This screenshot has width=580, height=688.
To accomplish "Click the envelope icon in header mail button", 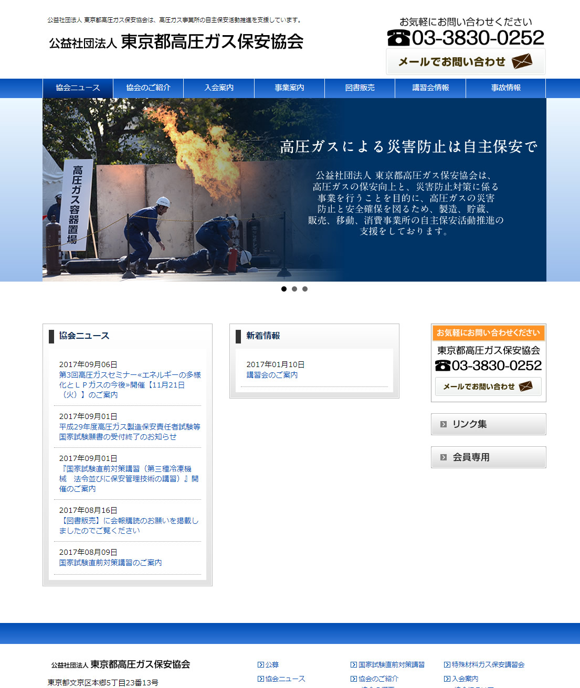I will coord(522,61).
